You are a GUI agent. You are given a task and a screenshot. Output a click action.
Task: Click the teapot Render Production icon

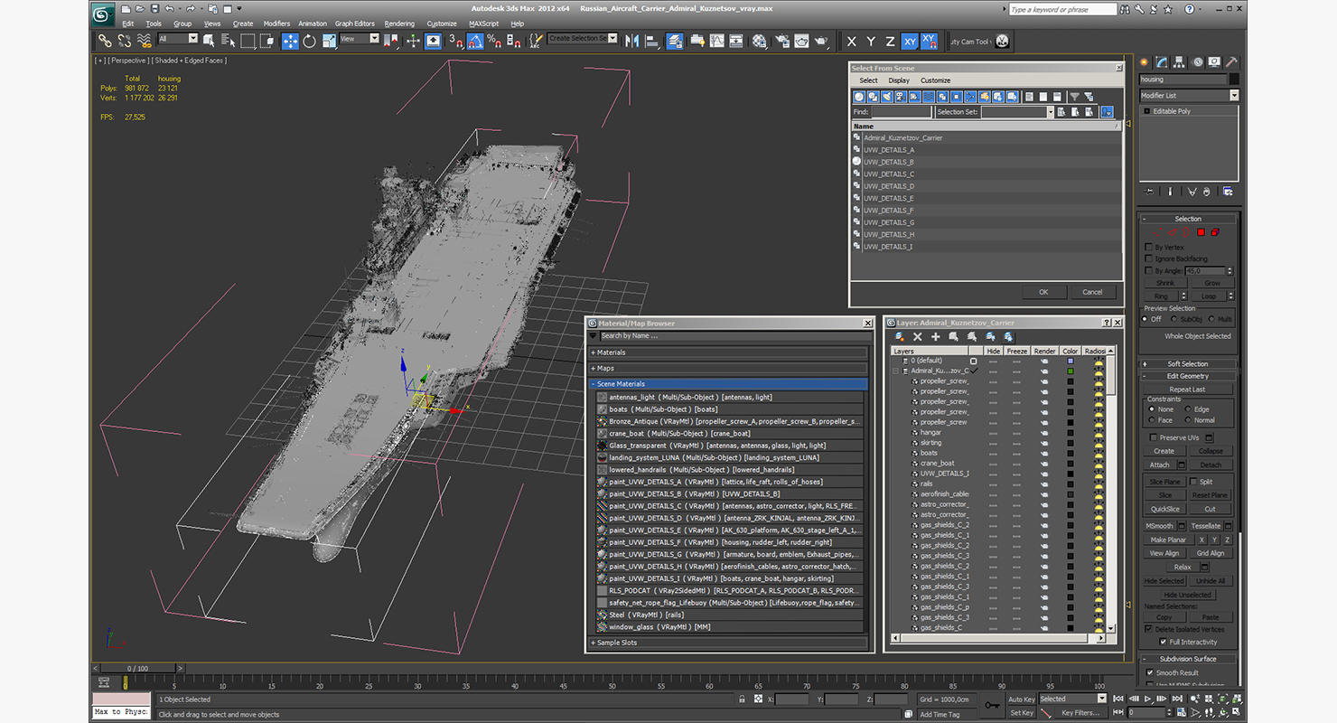pos(820,41)
